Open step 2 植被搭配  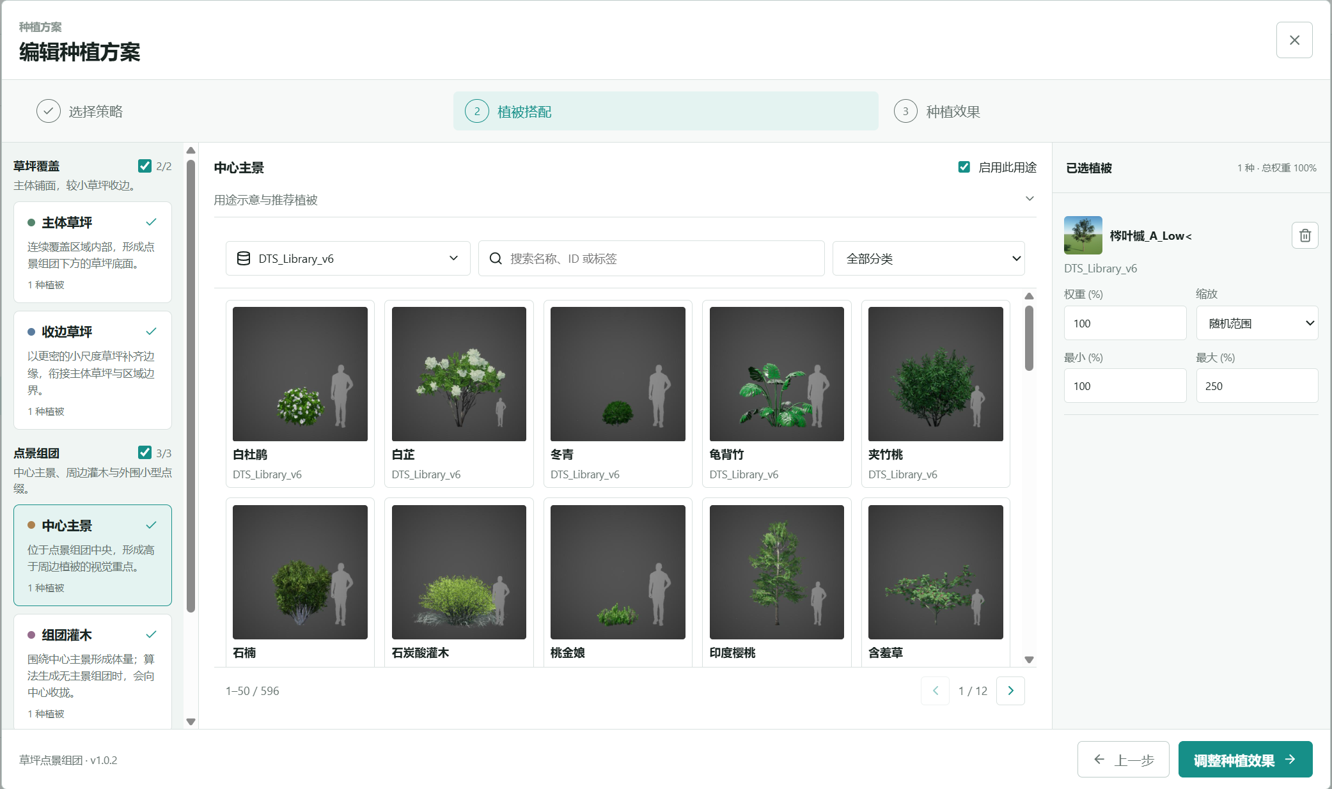point(666,111)
